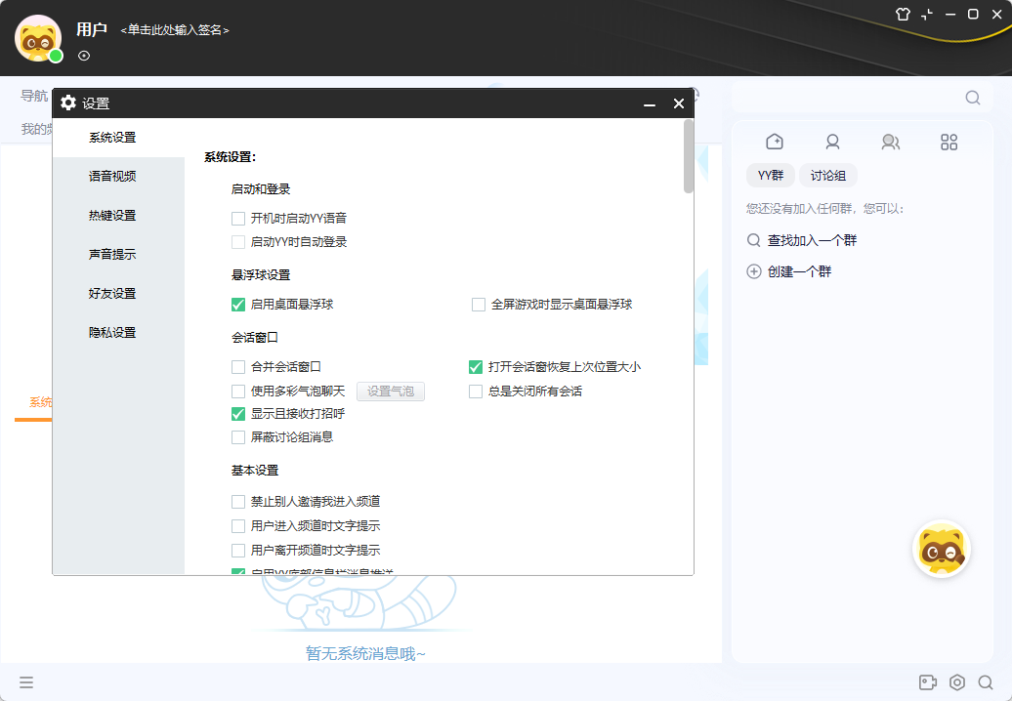Open the friends single-person icon tab
The image size is (1012, 701).
[832, 142]
